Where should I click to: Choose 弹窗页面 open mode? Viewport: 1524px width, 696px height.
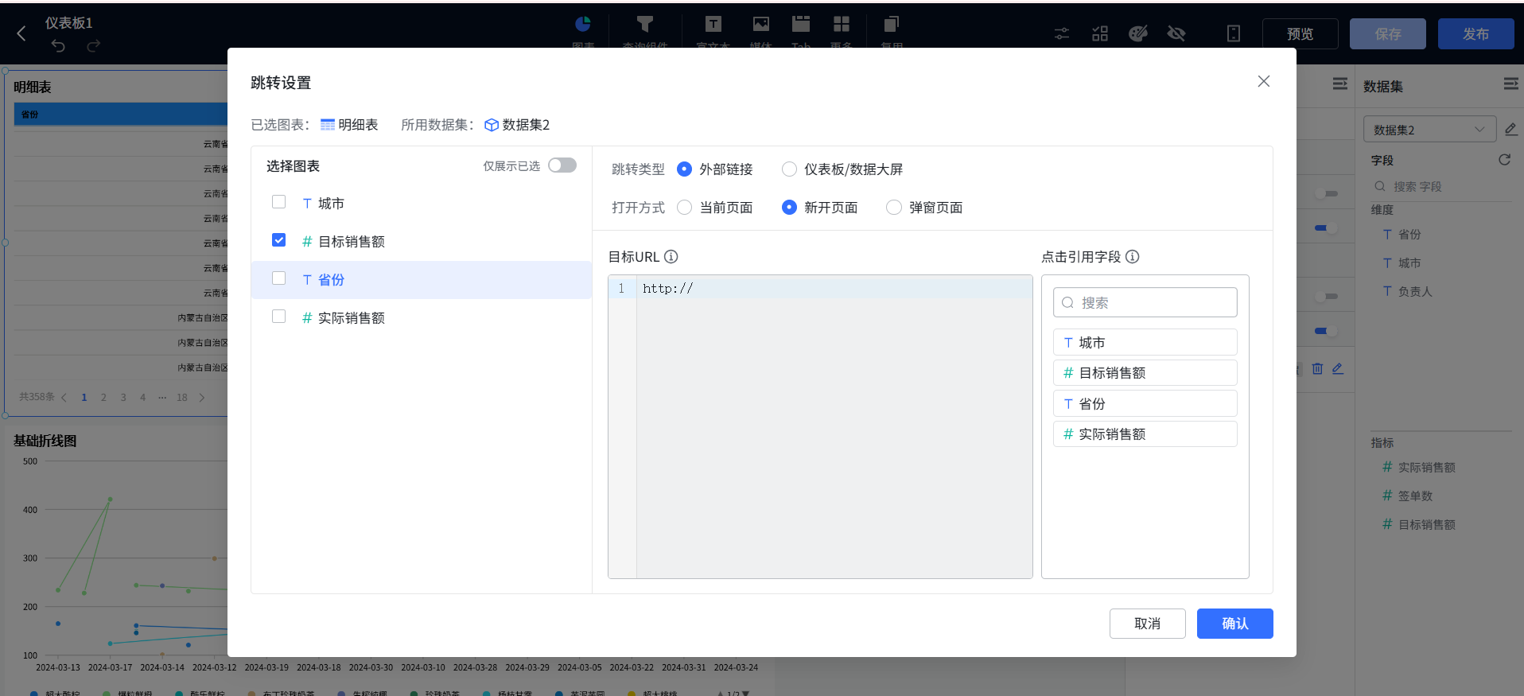click(894, 208)
